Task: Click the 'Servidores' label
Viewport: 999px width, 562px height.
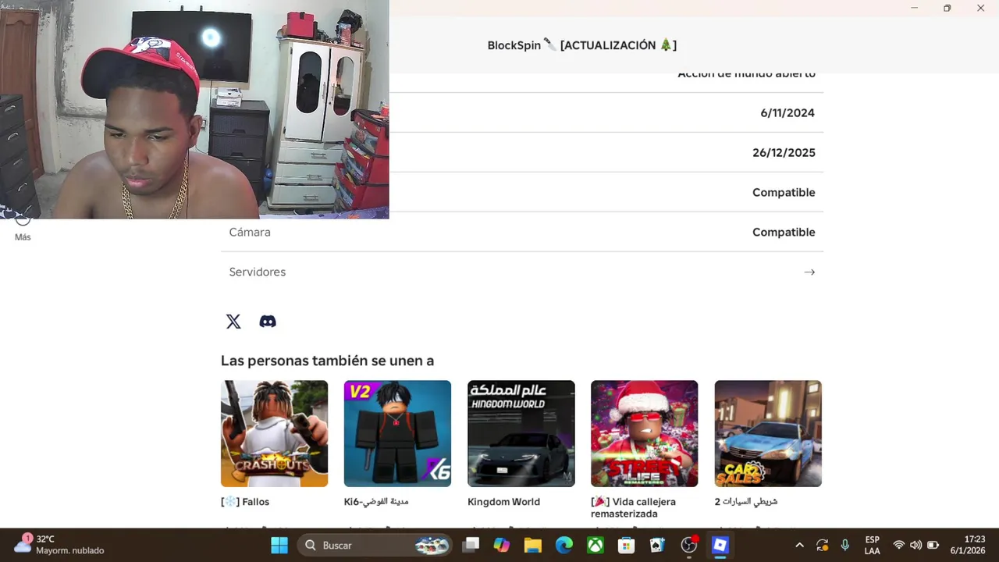Action: (x=258, y=272)
